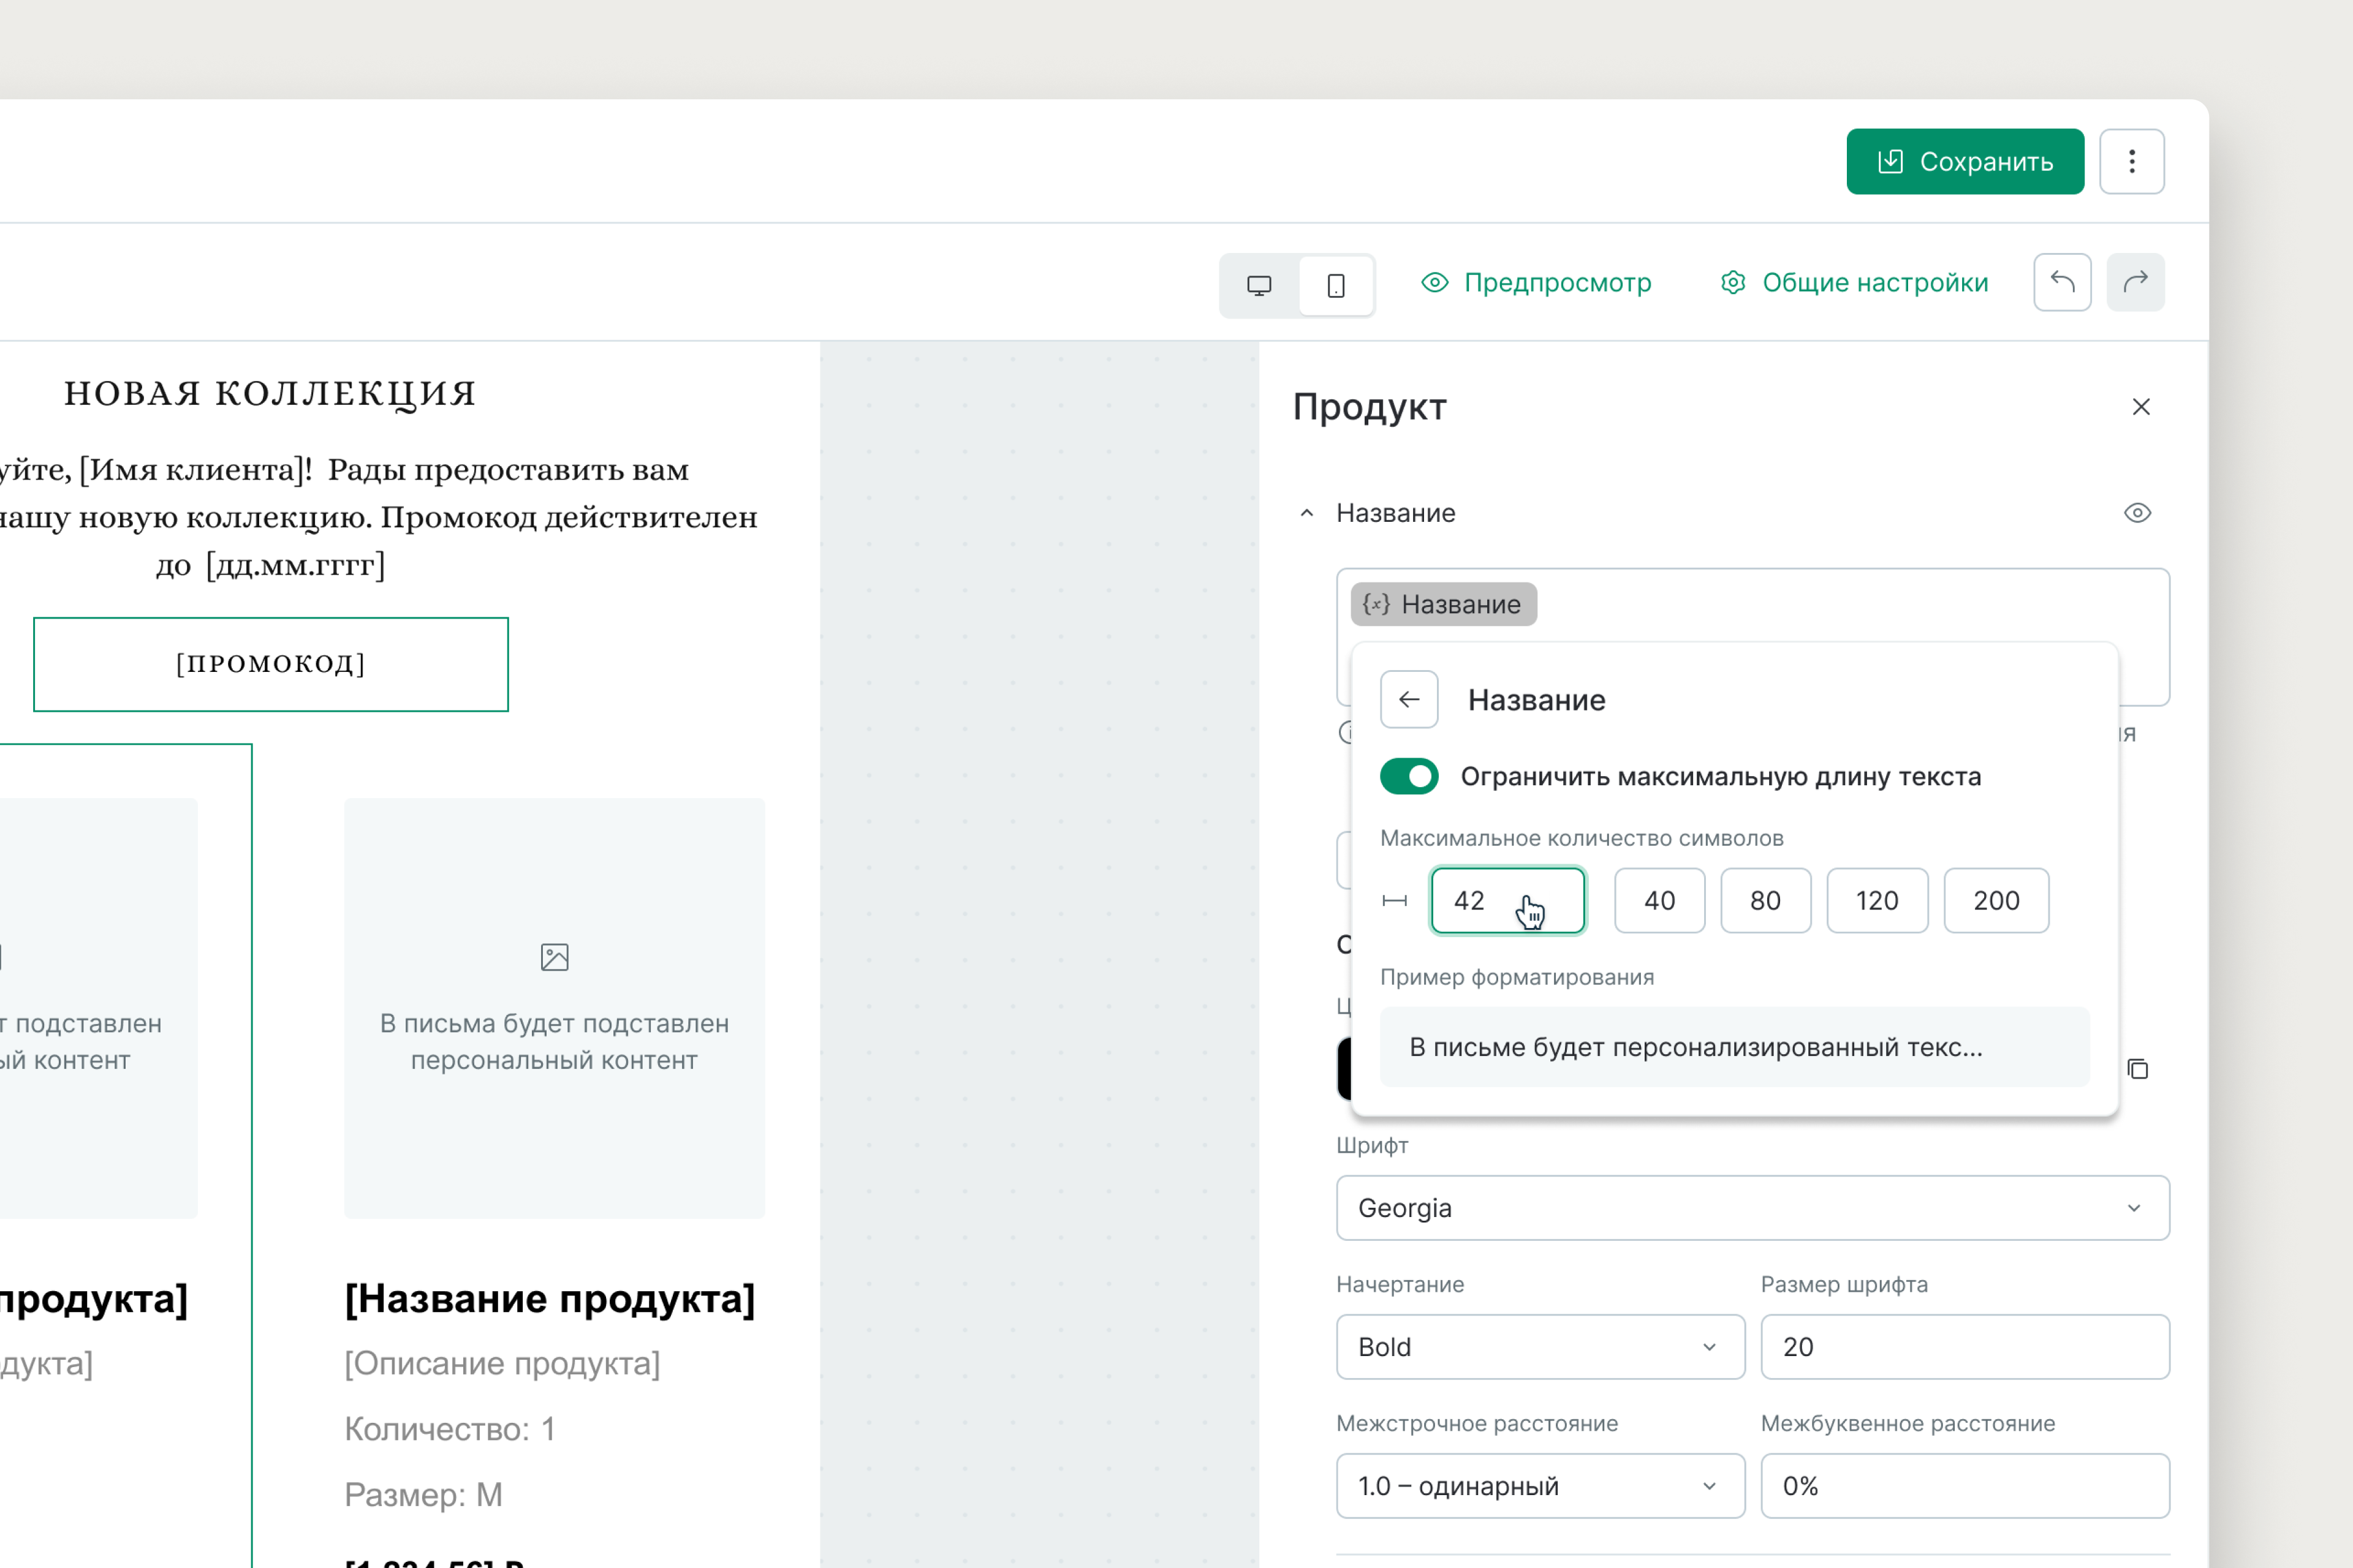Viewport: 2353px width, 1568px height.
Task: Click the Межбуквенное расстояние field 0%
Action: (x=1965, y=1486)
